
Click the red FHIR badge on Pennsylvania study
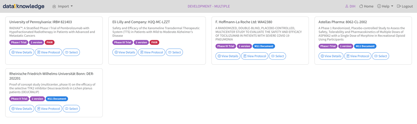(x=50, y=42)
